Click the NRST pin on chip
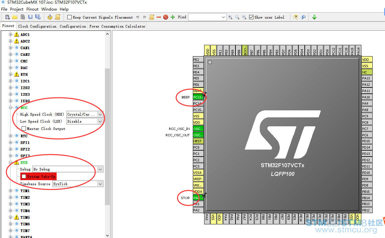 tap(198, 141)
